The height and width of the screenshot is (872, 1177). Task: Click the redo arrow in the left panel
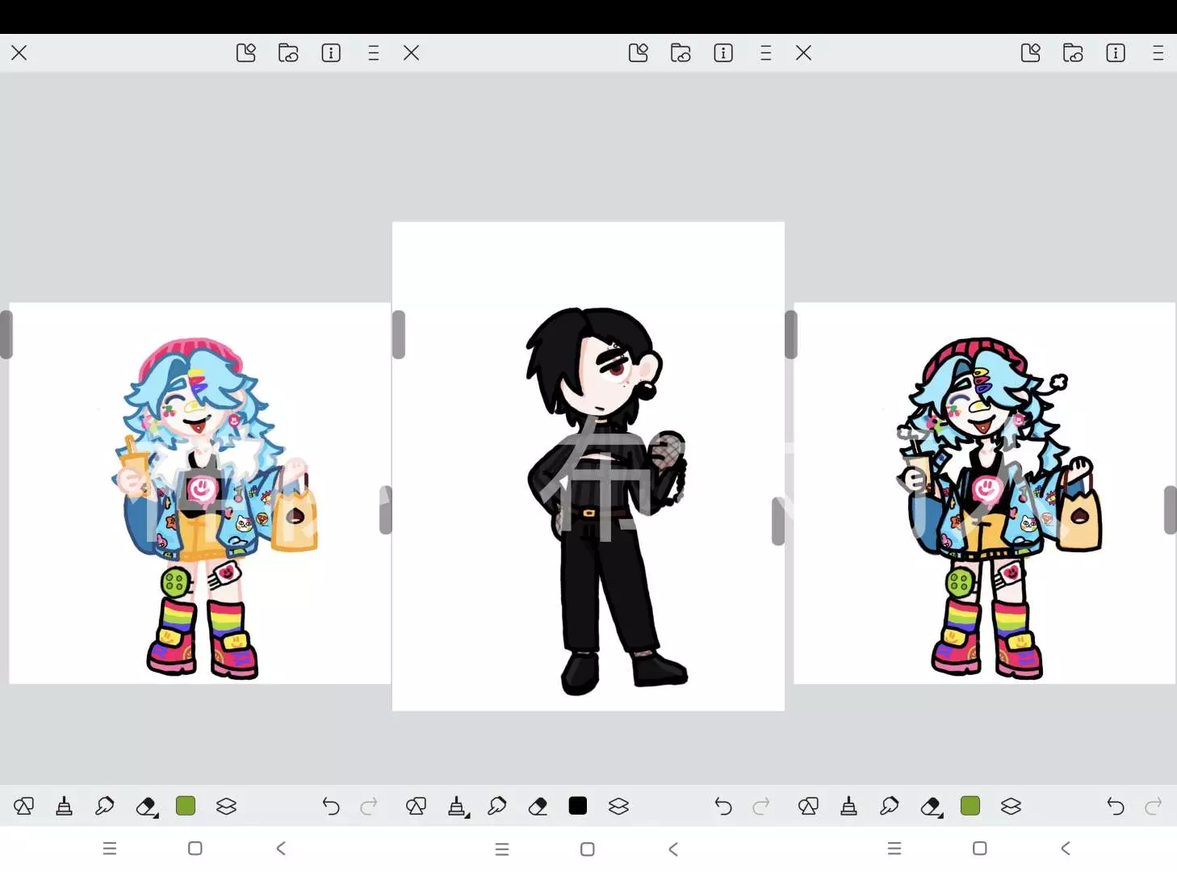tap(369, 806)
